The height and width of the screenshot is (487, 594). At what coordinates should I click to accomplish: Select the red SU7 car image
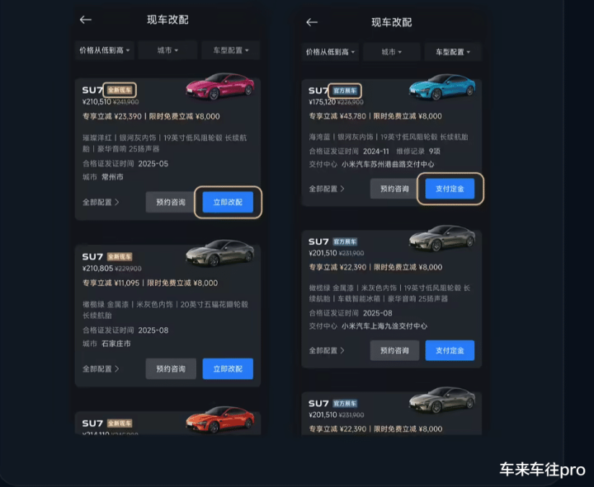tap(220, 87)
